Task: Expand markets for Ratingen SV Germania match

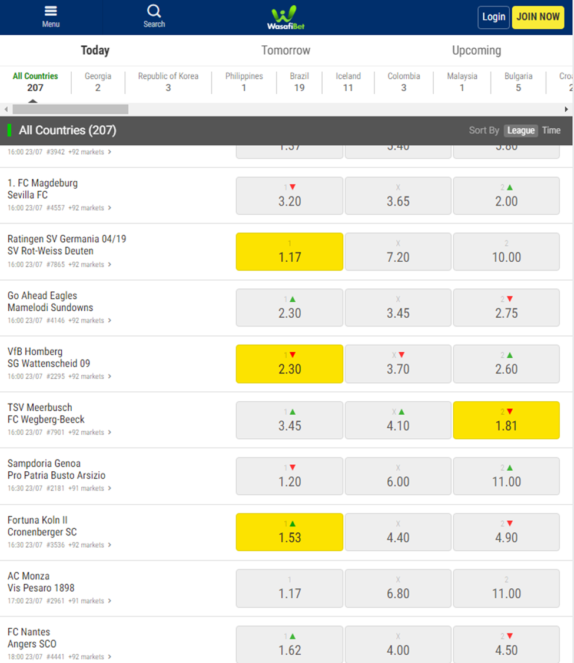Action: coord(89,265)
